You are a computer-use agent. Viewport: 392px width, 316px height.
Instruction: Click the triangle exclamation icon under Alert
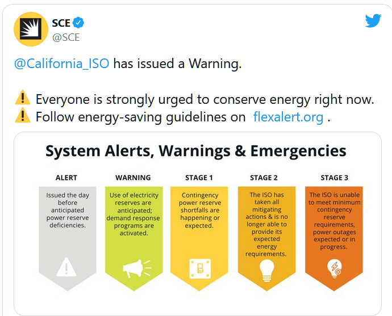tap(66, 266)
